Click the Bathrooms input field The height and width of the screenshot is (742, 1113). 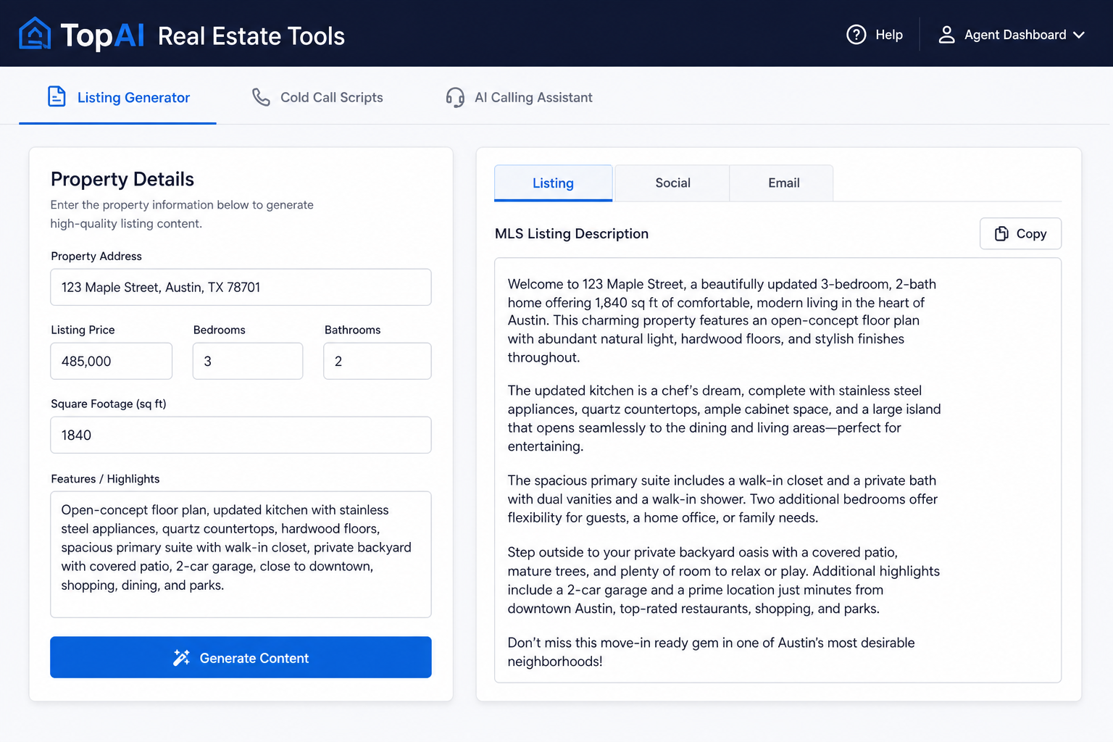click(x=377, y=361)
